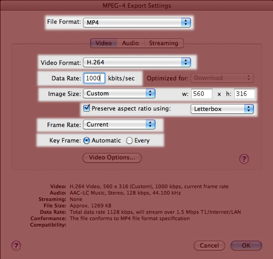273x259 pixels.
Task: Click the Frame Rate popup arrows
Action: pyautogui.click(x=150, y=124)
